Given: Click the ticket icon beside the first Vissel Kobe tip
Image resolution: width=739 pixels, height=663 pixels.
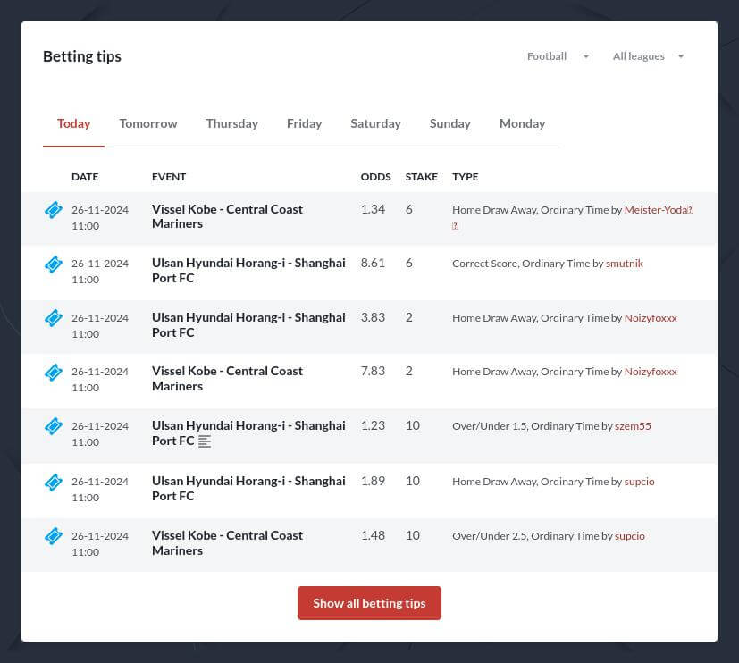Looking at the screenshot, I should pyautogui.click(x=54, y=209).
